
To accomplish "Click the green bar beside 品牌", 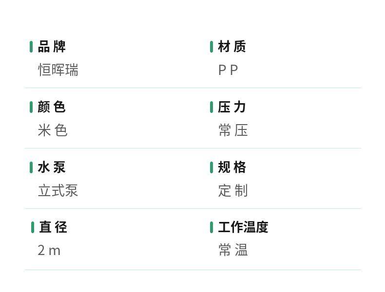I will [31, 47].
